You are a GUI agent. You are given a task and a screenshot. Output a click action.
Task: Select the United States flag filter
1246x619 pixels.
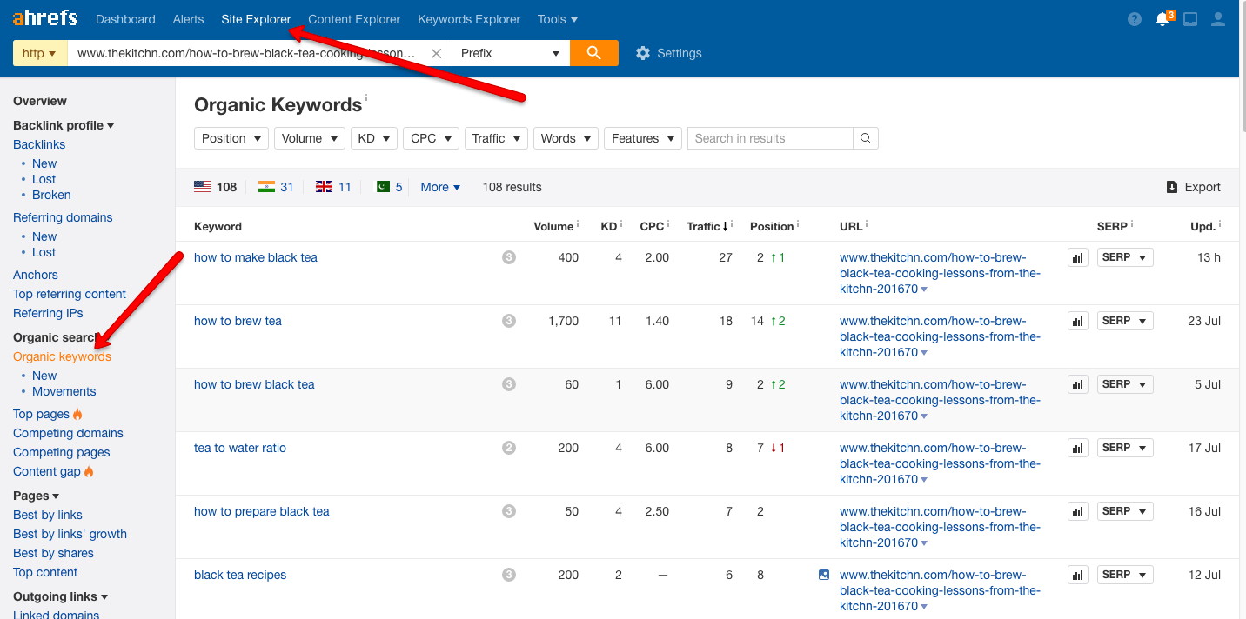(x=215, y=187)
